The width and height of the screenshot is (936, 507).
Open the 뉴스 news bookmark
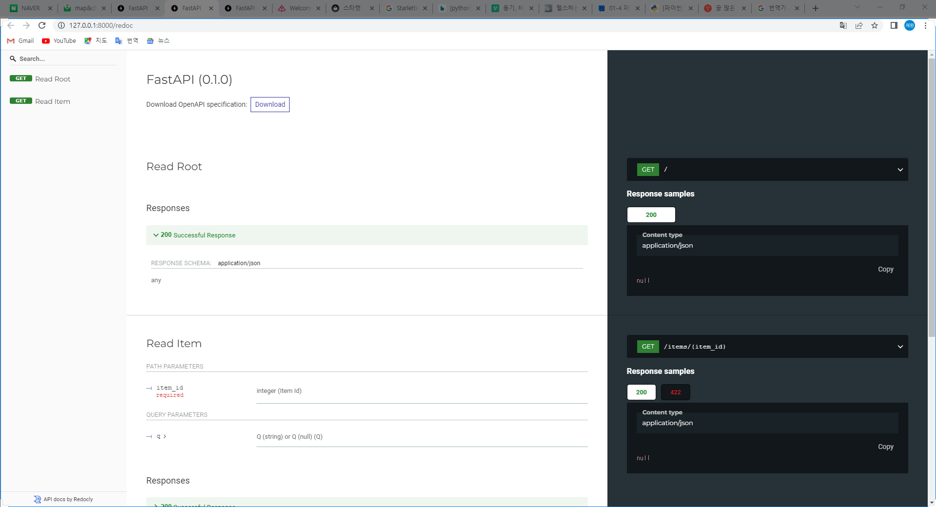point(158,41)
